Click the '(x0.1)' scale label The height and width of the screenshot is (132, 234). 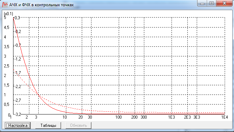point(9,14)
